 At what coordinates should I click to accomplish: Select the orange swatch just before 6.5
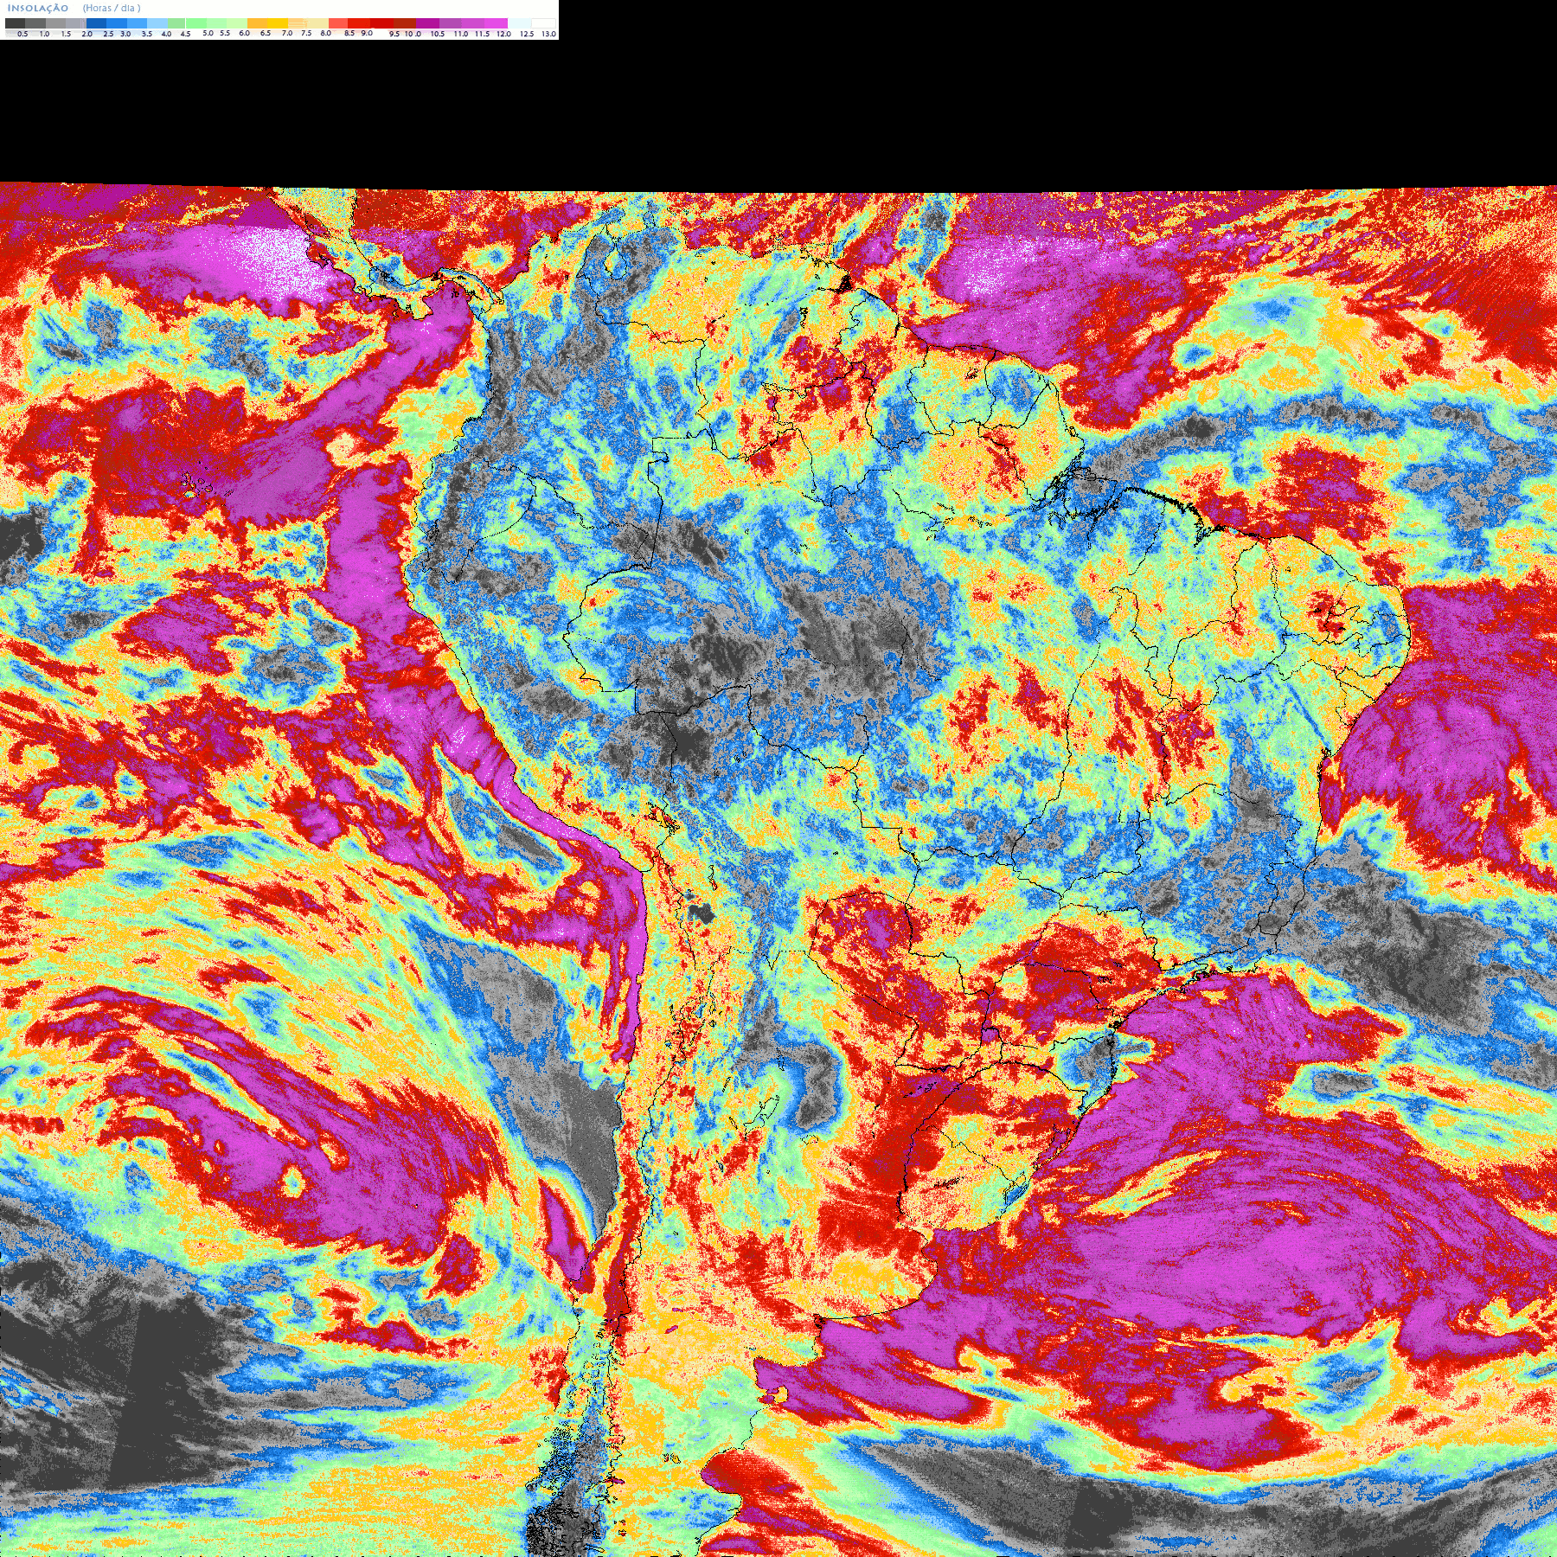[x=257, y=23]
